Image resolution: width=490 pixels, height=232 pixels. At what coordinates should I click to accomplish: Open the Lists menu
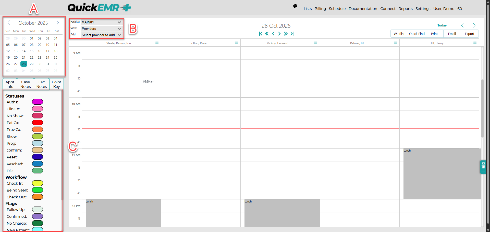coord(308,9)
